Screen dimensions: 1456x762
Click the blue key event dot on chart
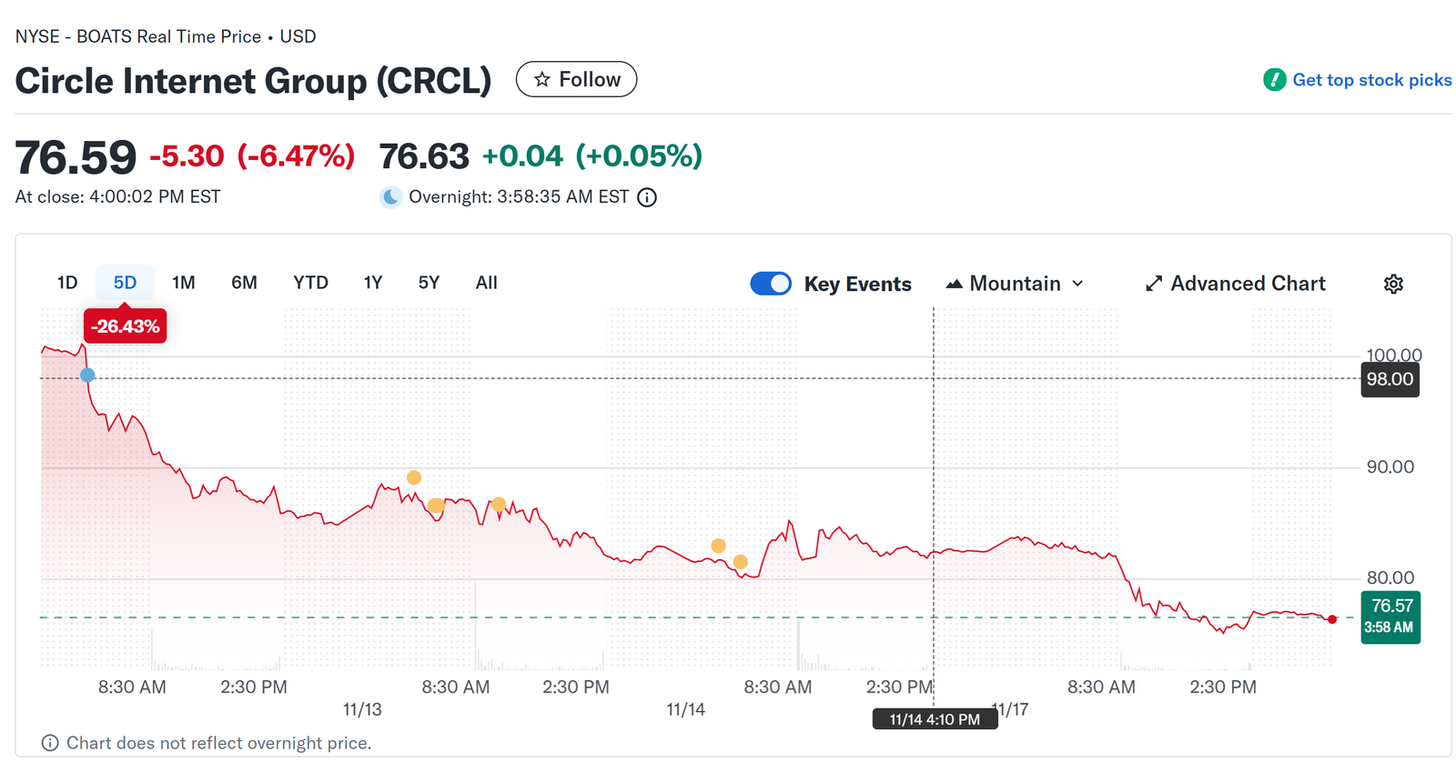(x=87, y=375)
